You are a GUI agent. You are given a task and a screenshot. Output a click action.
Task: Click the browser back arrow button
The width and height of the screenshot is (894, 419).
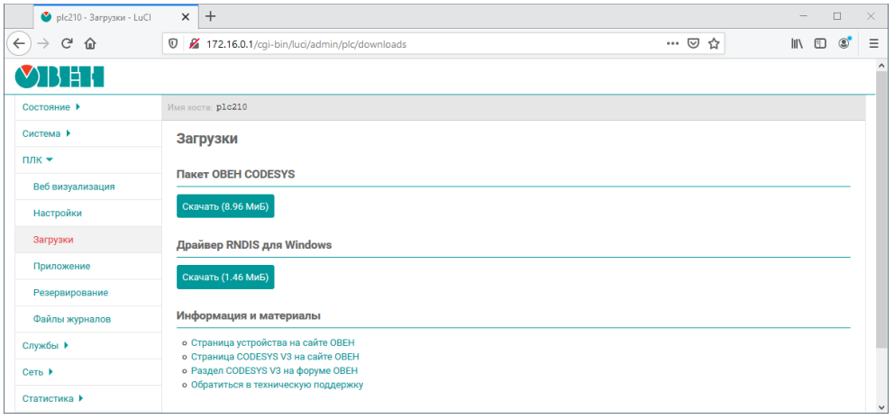[19, 43]
